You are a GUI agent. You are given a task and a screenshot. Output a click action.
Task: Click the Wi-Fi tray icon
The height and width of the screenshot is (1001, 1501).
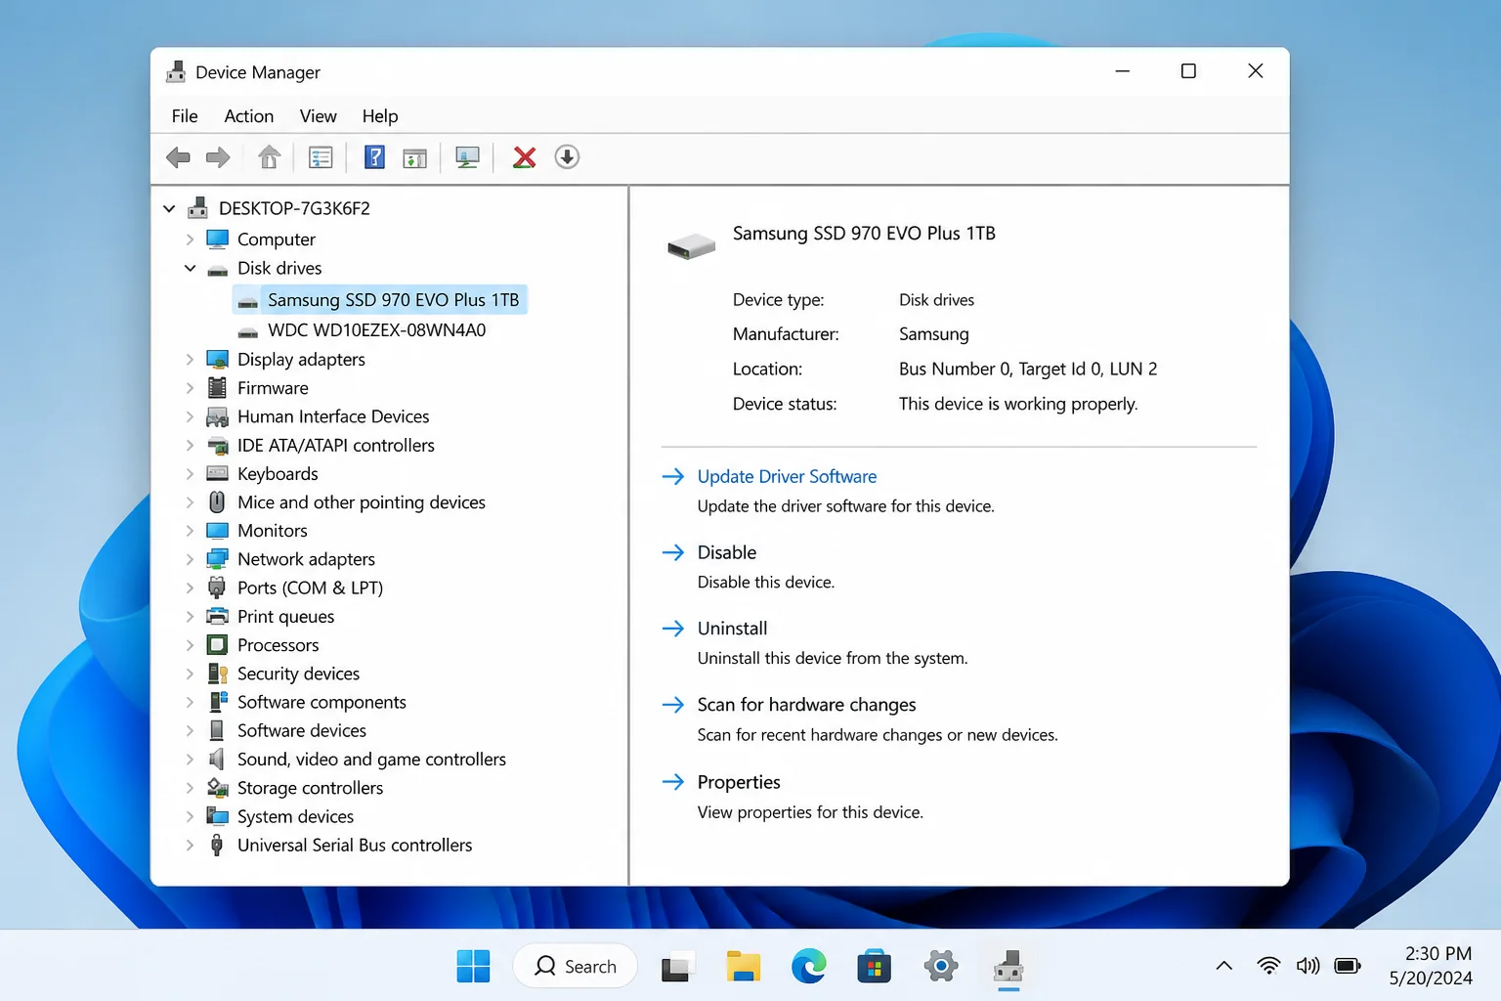(x=1268, y=966)
